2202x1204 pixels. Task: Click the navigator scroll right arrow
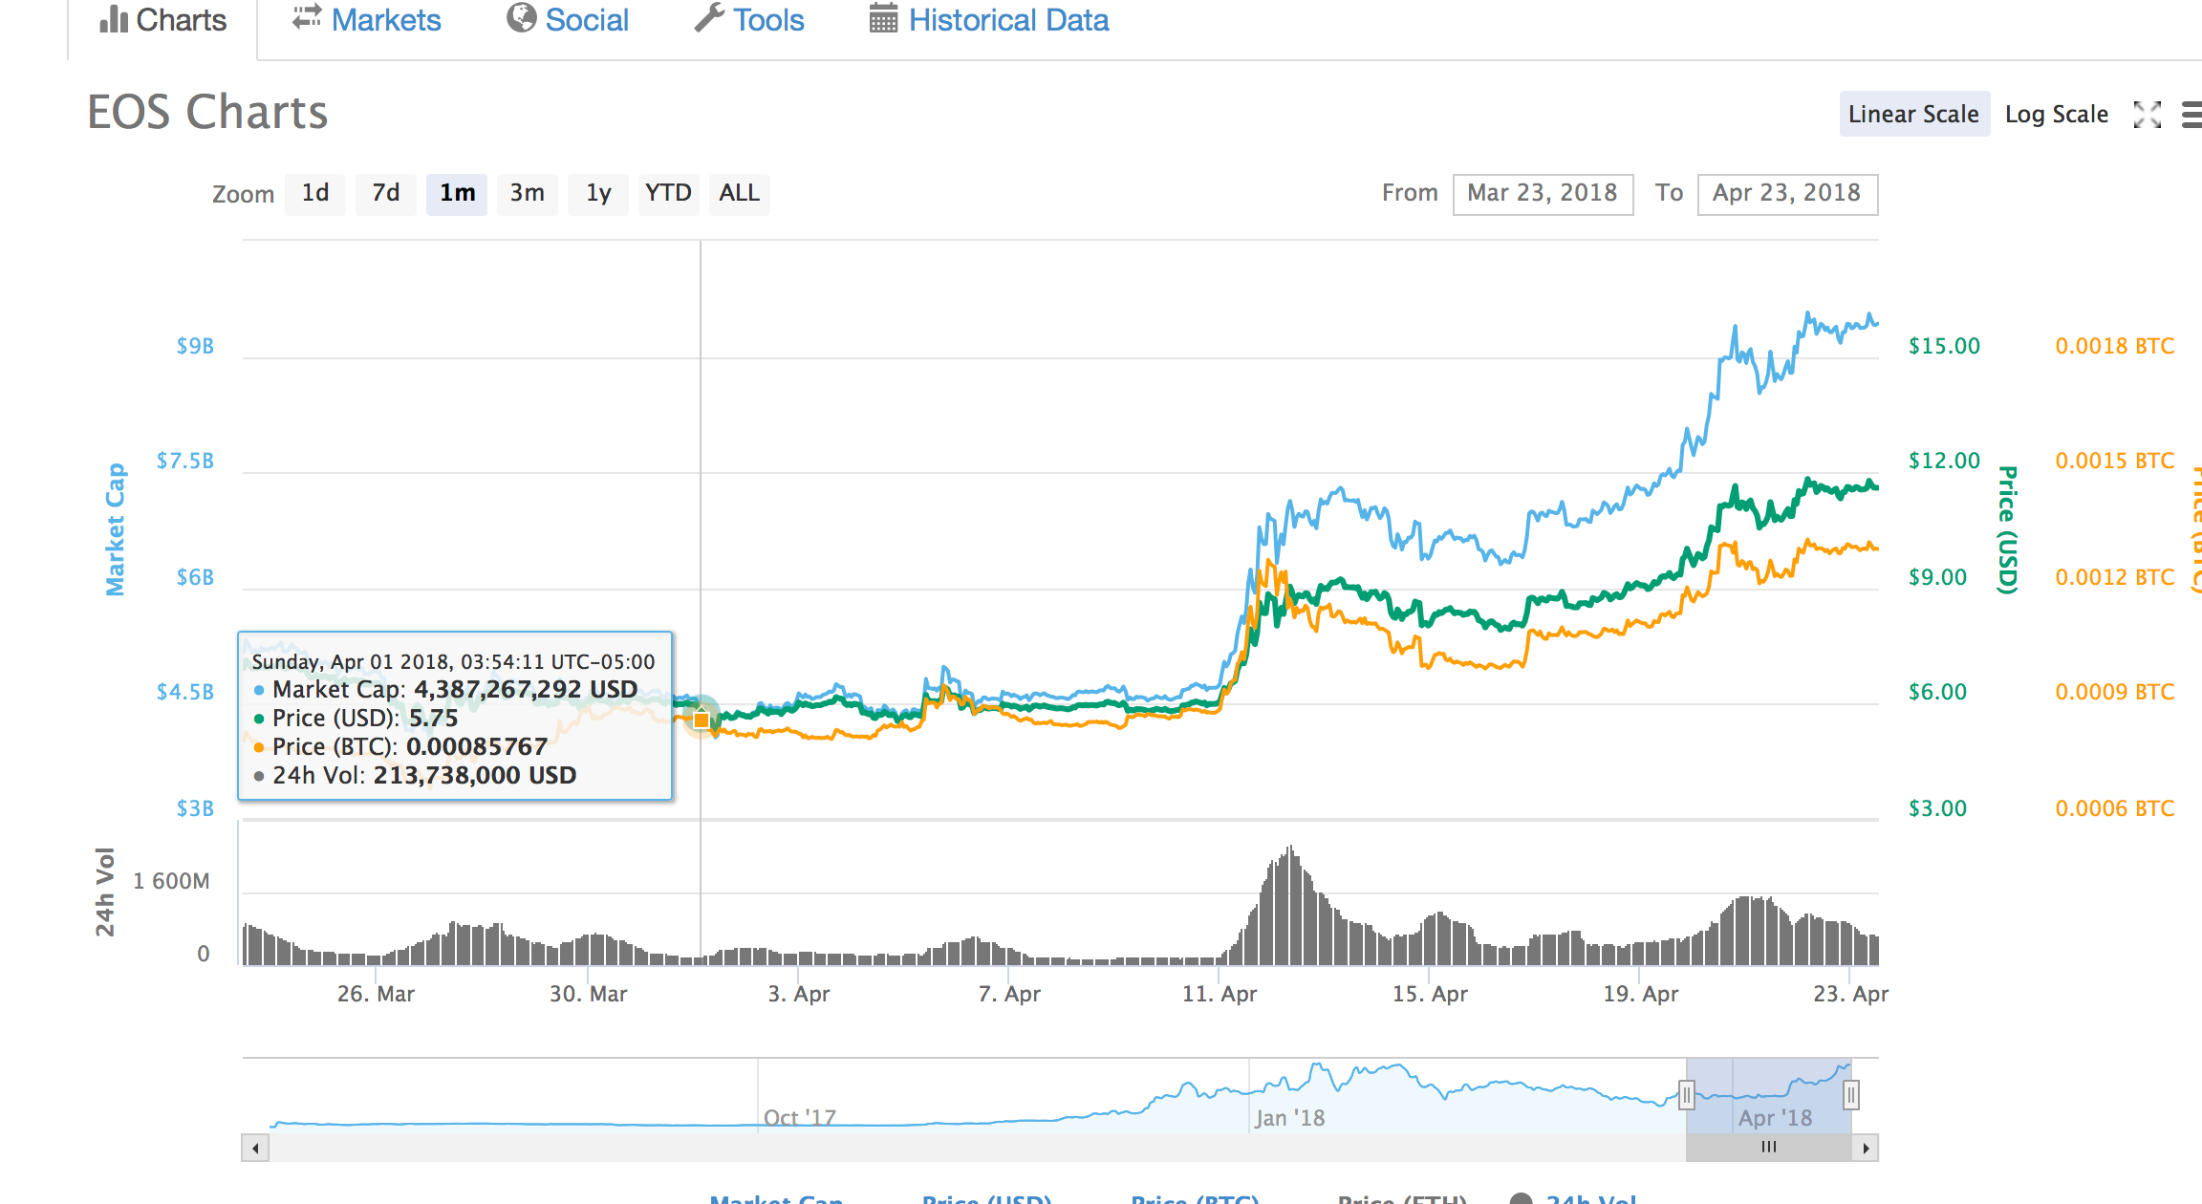[x=1866, y=1148]
